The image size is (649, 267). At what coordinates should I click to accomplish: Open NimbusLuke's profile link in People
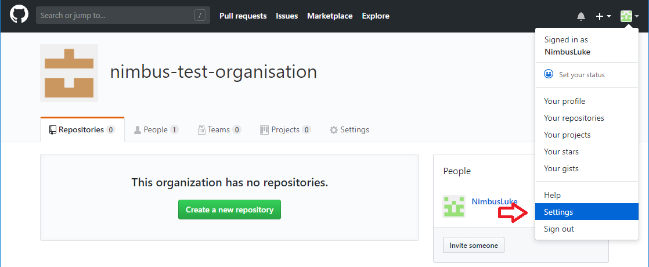495,201
